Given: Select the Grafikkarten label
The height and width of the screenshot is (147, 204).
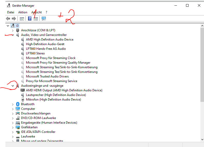Looking at the screenshot, I should pos(29,127).
